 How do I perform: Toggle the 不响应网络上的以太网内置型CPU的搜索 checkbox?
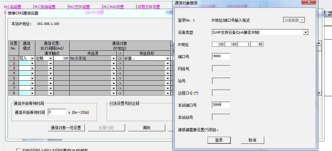18,150
